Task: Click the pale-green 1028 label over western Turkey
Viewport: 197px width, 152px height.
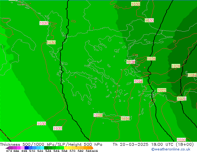Action: (x=151, y=59)
